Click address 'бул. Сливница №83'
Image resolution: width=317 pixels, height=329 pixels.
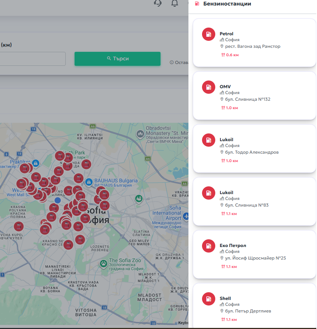coord(247,205)
